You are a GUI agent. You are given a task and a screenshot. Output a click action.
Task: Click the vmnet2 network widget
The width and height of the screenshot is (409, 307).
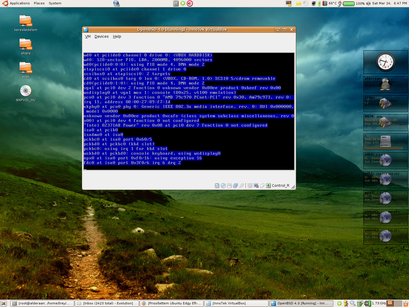click(x=385, y=236)
